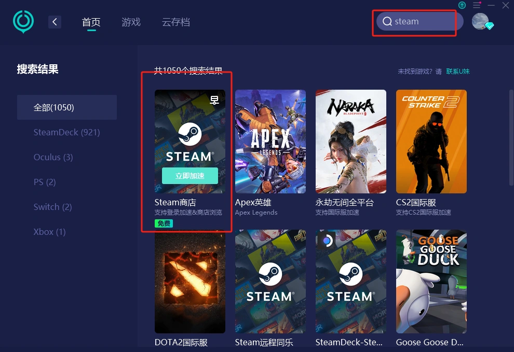Select the Counter Strike 2 cover image

click(431, 142)
